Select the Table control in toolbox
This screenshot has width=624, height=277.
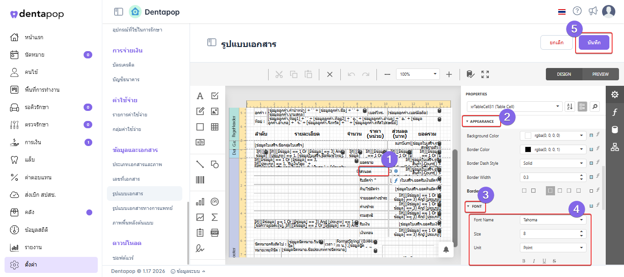click(x=215, y=127)
